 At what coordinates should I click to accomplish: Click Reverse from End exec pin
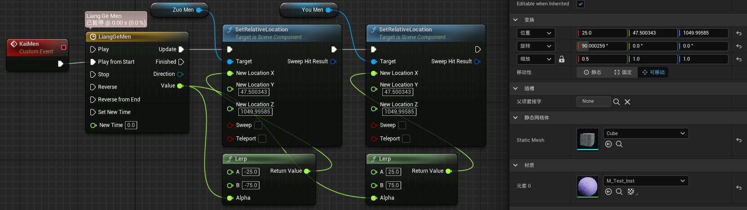(93, 100)
